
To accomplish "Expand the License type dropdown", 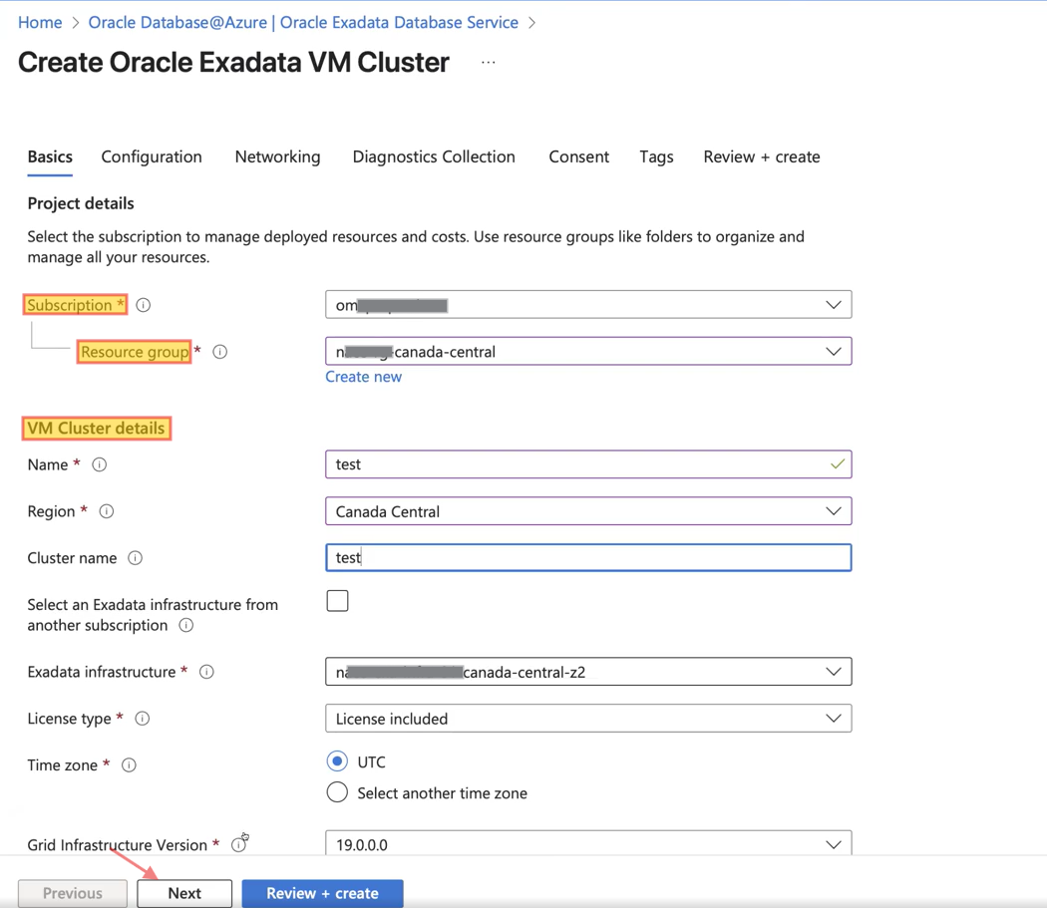I will point(588,719).
